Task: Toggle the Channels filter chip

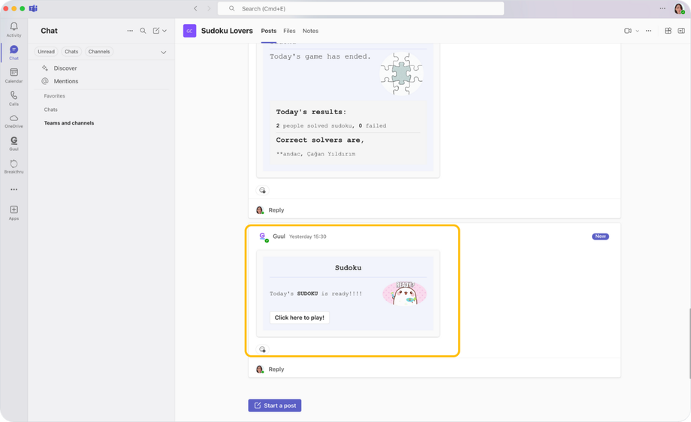Action: [x=99, y=52]
